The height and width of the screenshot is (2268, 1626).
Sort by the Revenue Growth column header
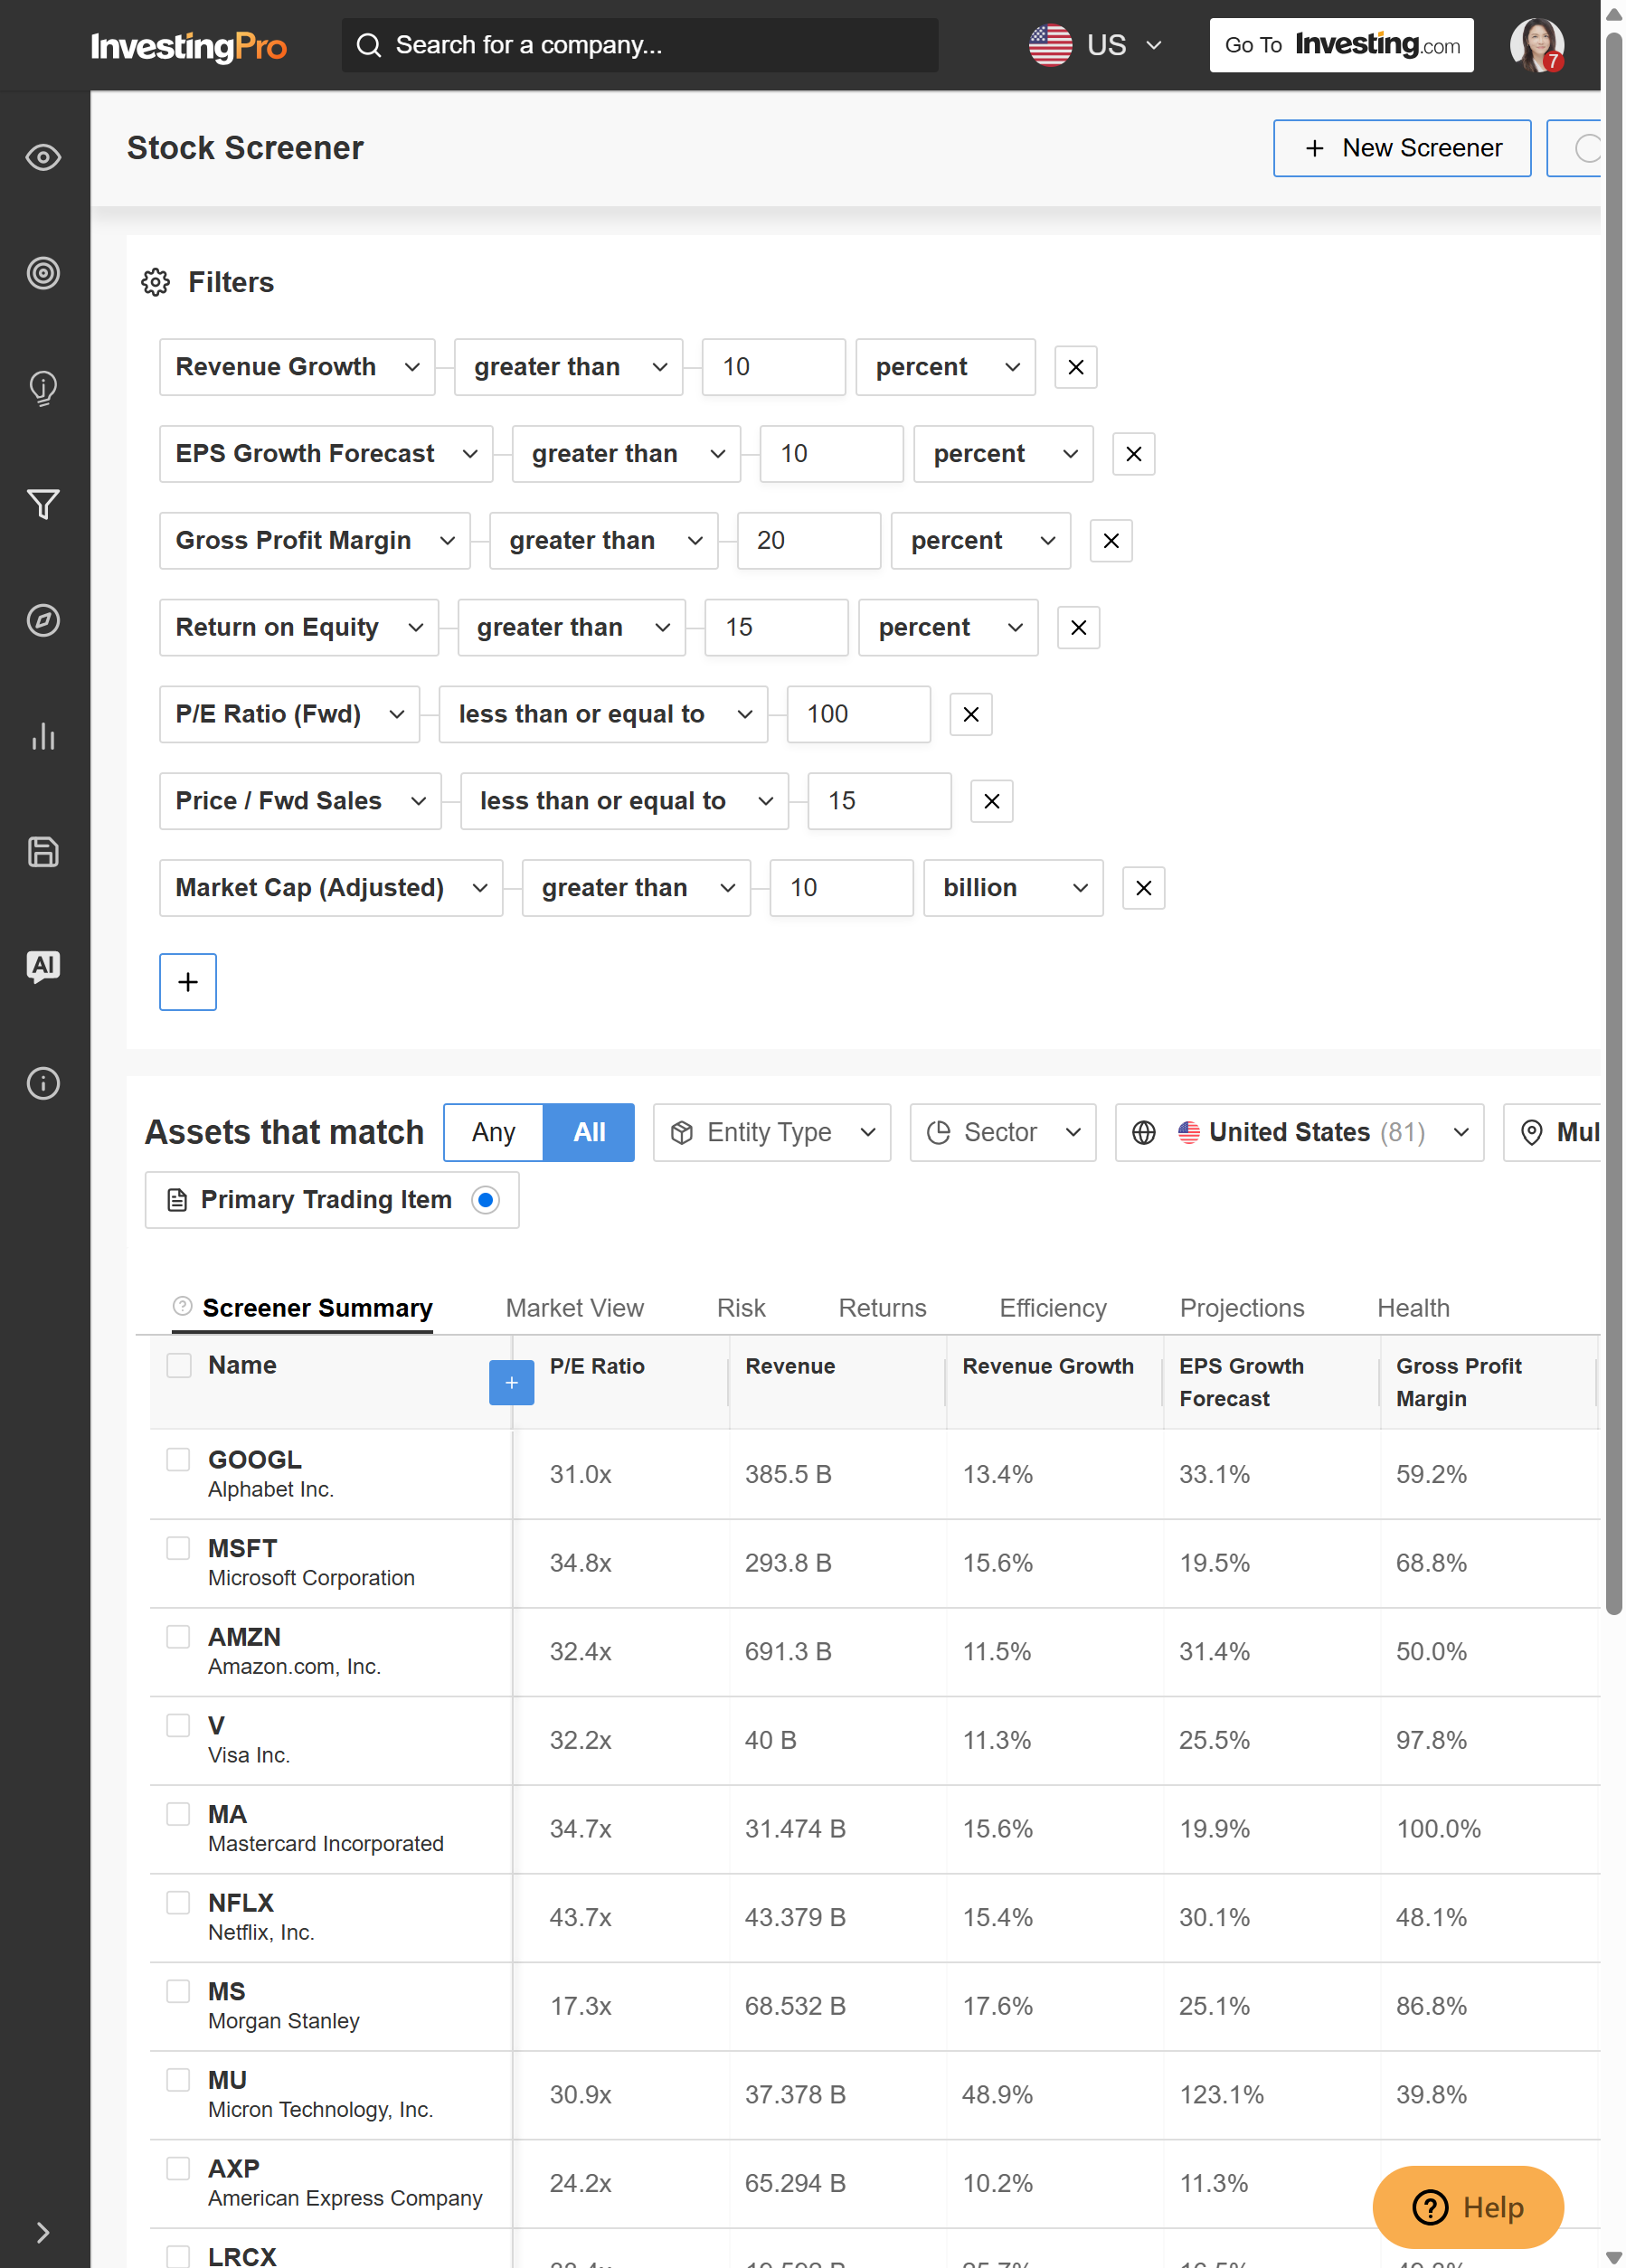1047,1366
